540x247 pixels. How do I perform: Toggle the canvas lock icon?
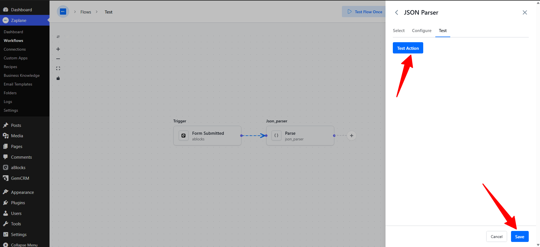[58, 78]
